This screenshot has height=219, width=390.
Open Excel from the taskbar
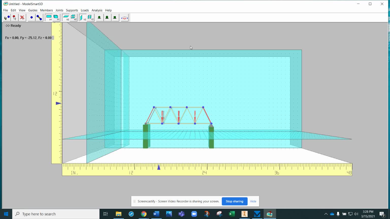(x=232, y=214)
